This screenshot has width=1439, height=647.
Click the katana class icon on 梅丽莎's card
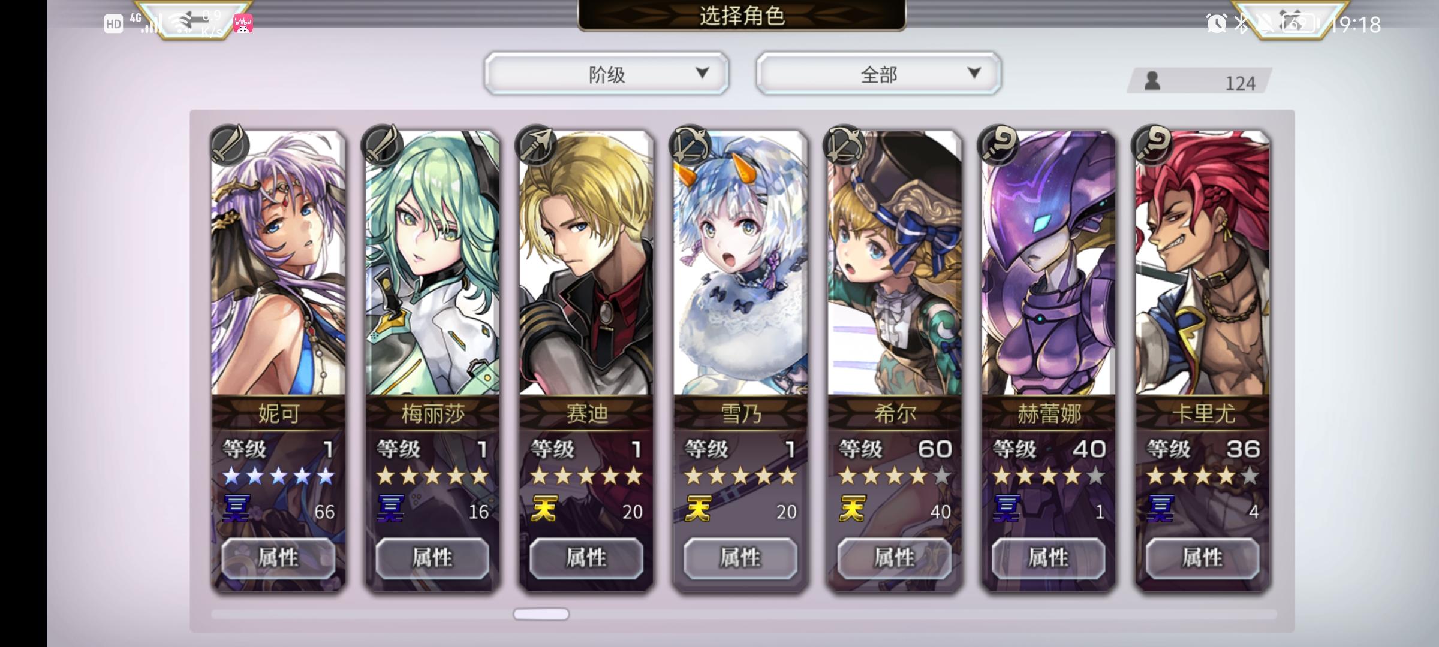click(383, 145)
